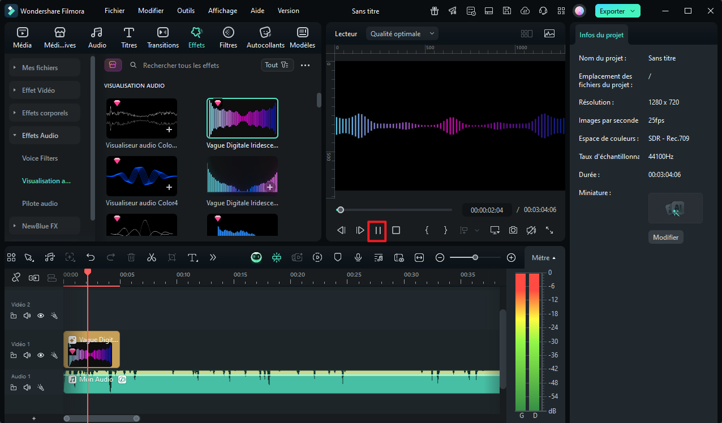Add a marker with shield icon
722x423 pixels.
point(338,257)
